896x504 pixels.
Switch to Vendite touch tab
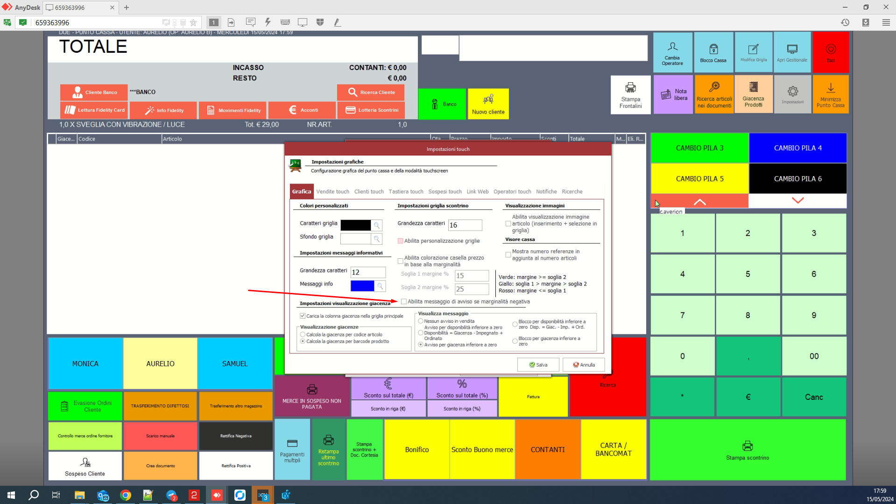pyautogui.click(x=332, y=192)
